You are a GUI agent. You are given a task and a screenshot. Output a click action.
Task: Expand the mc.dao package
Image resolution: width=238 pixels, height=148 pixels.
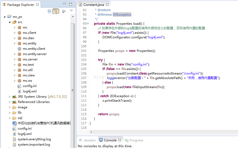(x=15, y=38)
